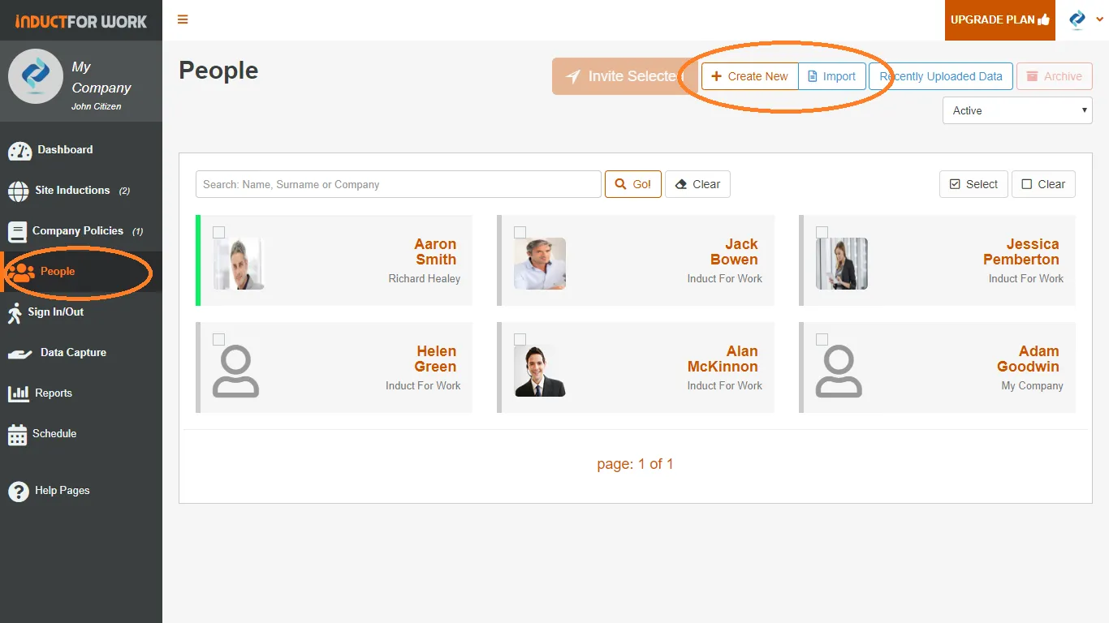Open Helen Green name link
The height and width of the screenshot is (623, 1109).
tap(436, 359)
